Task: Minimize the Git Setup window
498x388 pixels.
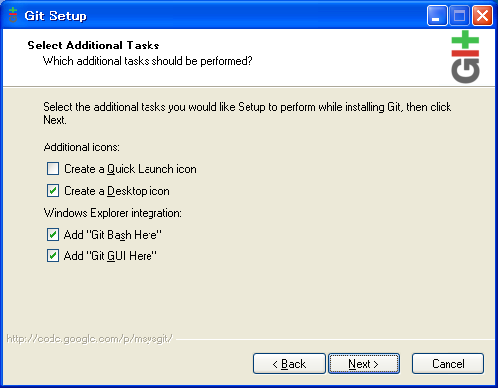Action: 437,15
